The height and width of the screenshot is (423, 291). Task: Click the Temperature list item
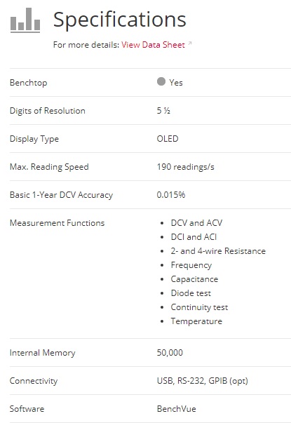click(196, 321)
